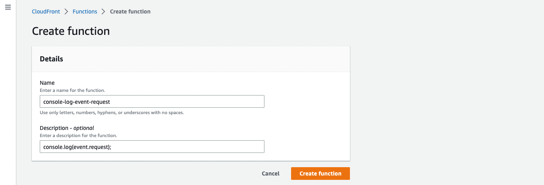The height and width of the screenshot is (185, 544).
Task: Focus the function Name input field
Action: click(152, 101)
